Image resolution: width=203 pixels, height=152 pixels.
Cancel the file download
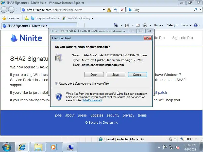(137, 75)
